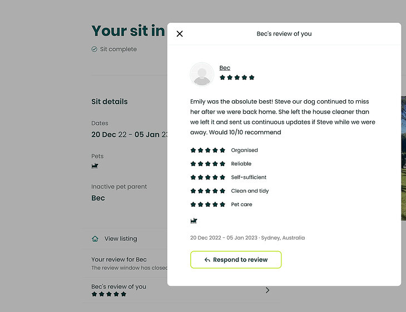Click the Organised star rating row
406x312 pixels.
207,150
